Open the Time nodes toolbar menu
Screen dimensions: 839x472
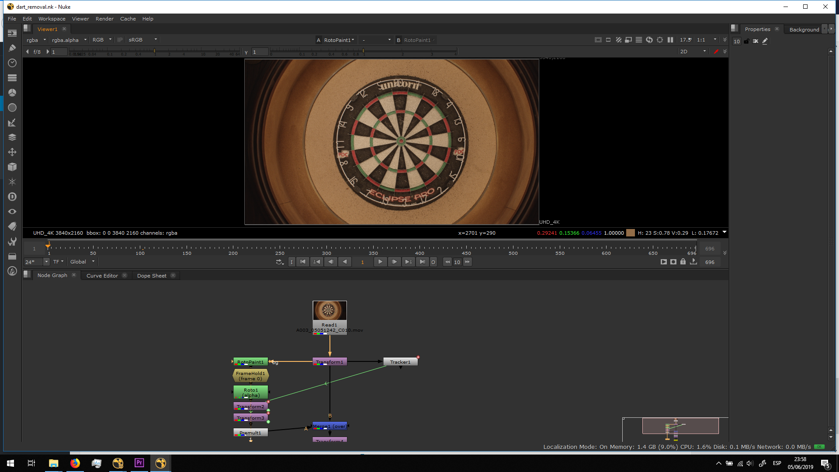point(12,63)
